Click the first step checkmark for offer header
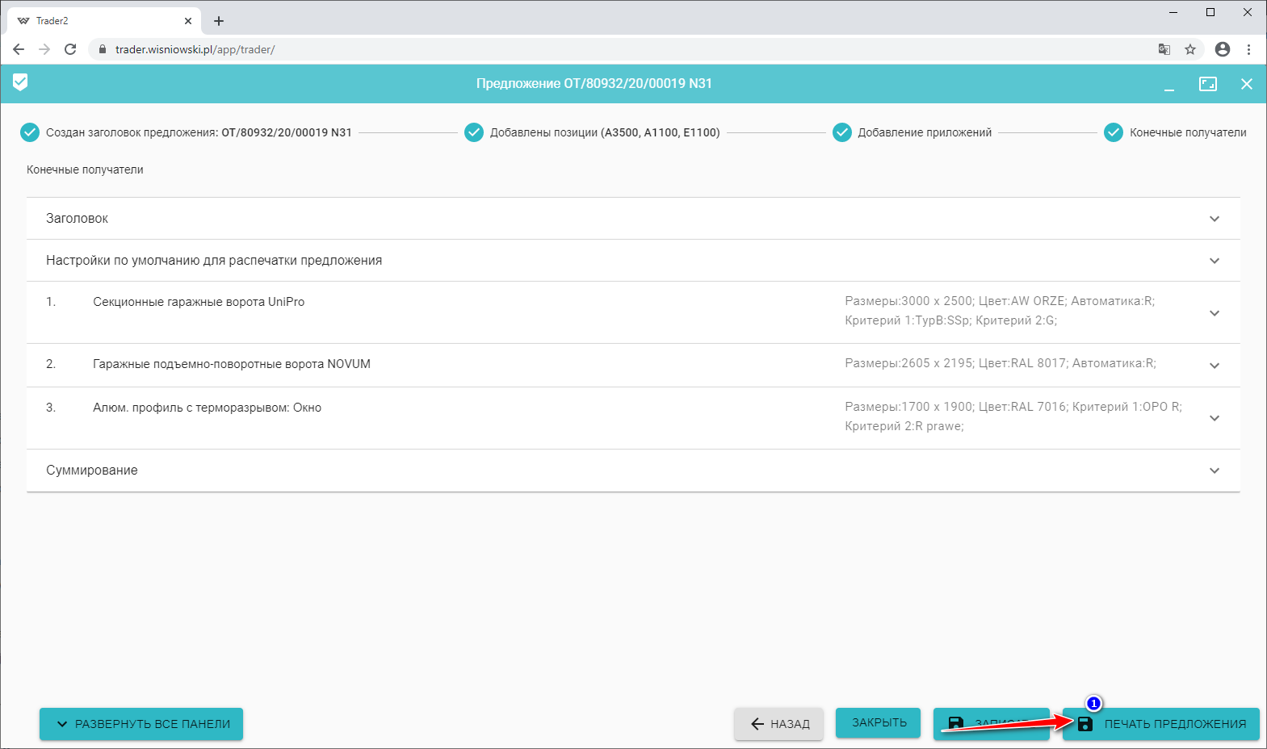 30,132
